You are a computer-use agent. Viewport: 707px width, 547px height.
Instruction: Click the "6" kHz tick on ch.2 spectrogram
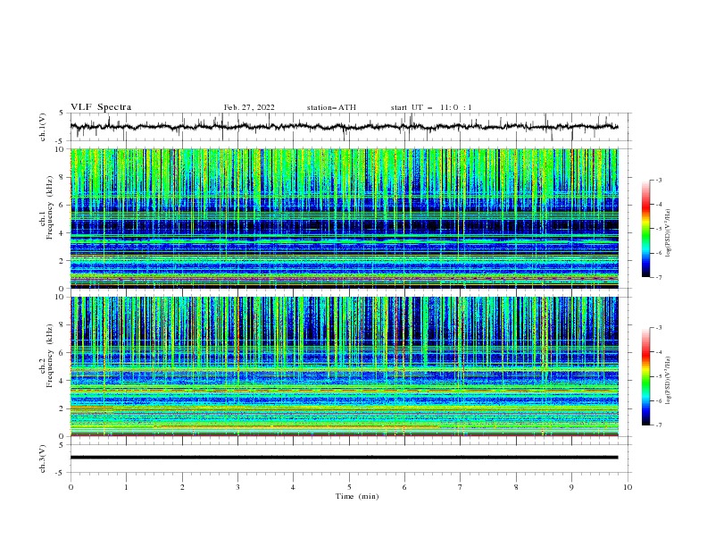pyautogui.click(x=62, y=352)
